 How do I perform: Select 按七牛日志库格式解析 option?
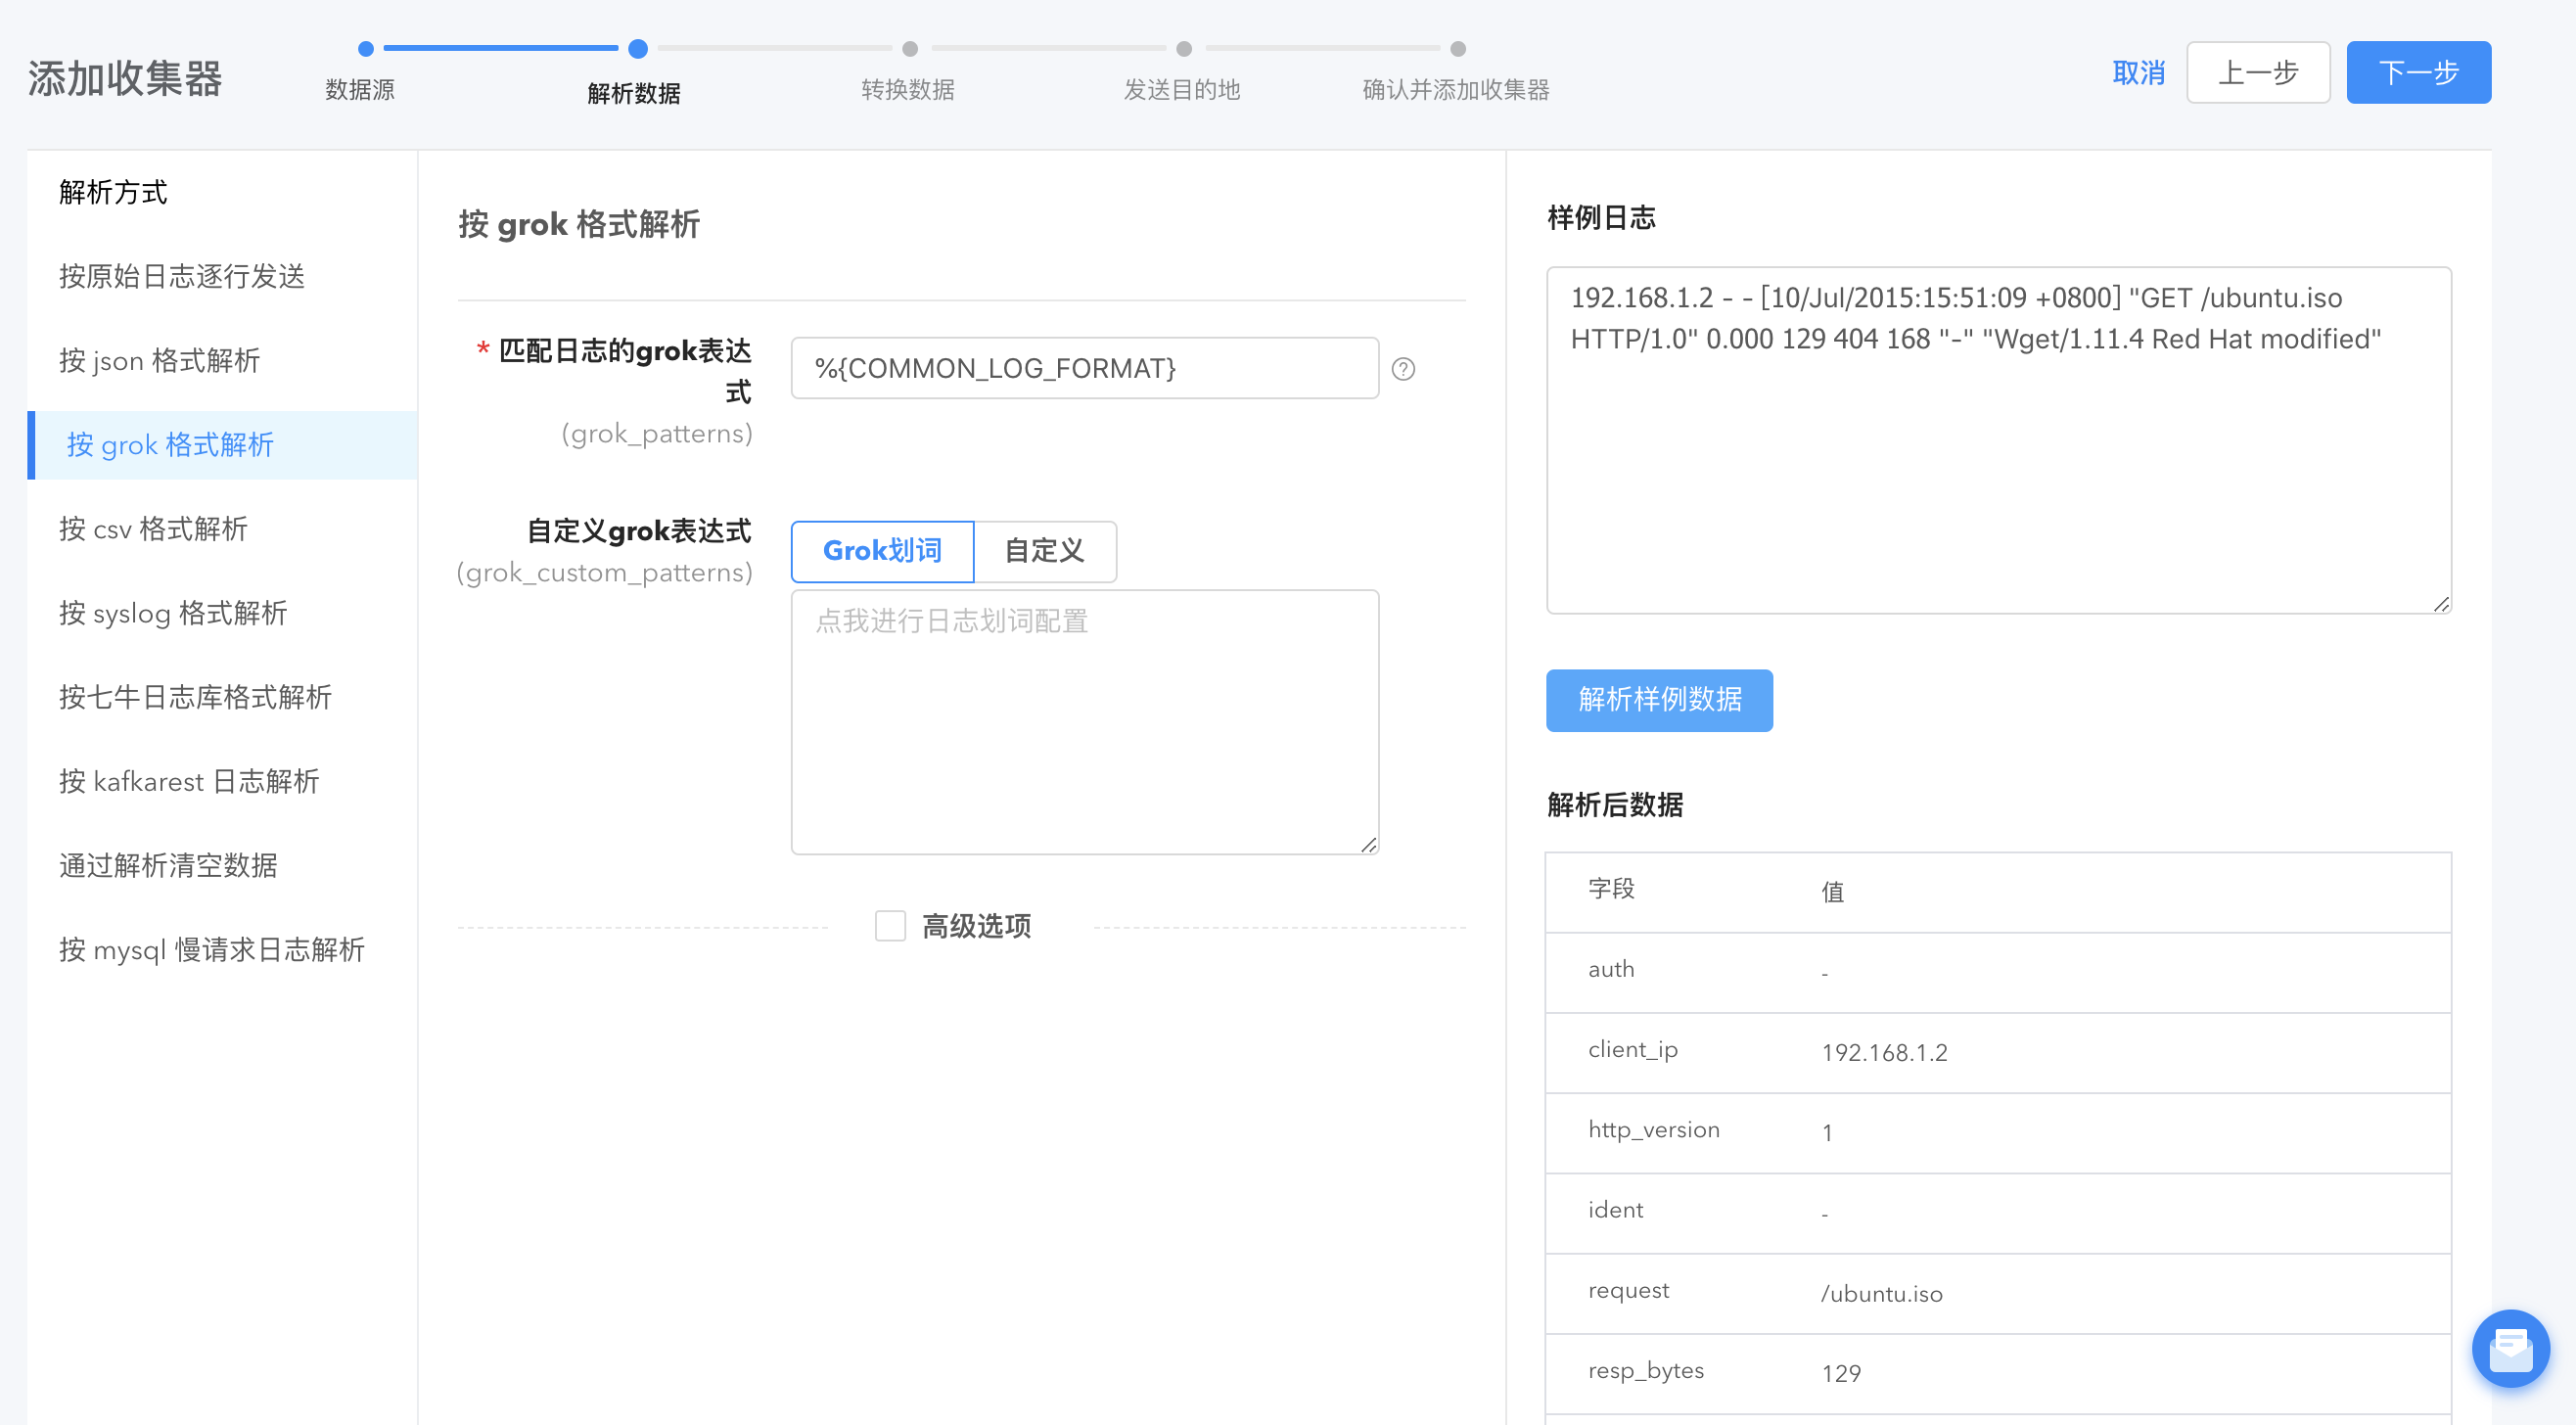[222, 697]
